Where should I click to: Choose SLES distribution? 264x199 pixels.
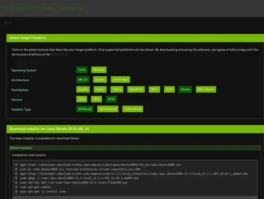coord(169,89)
